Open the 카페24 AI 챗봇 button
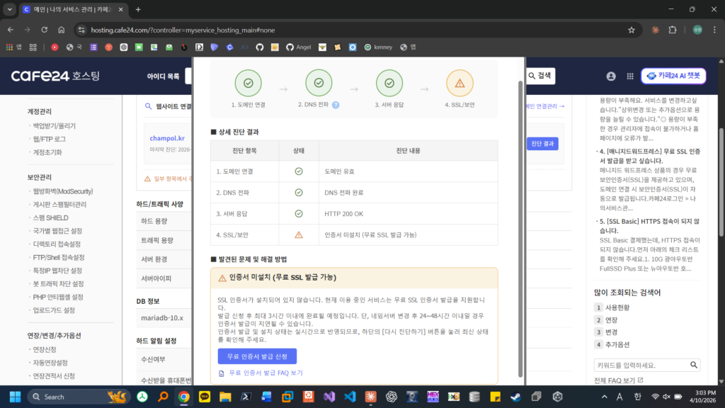The width and height of the screenshot is (725, 408). pyautogui.click(x=673, y=76)
